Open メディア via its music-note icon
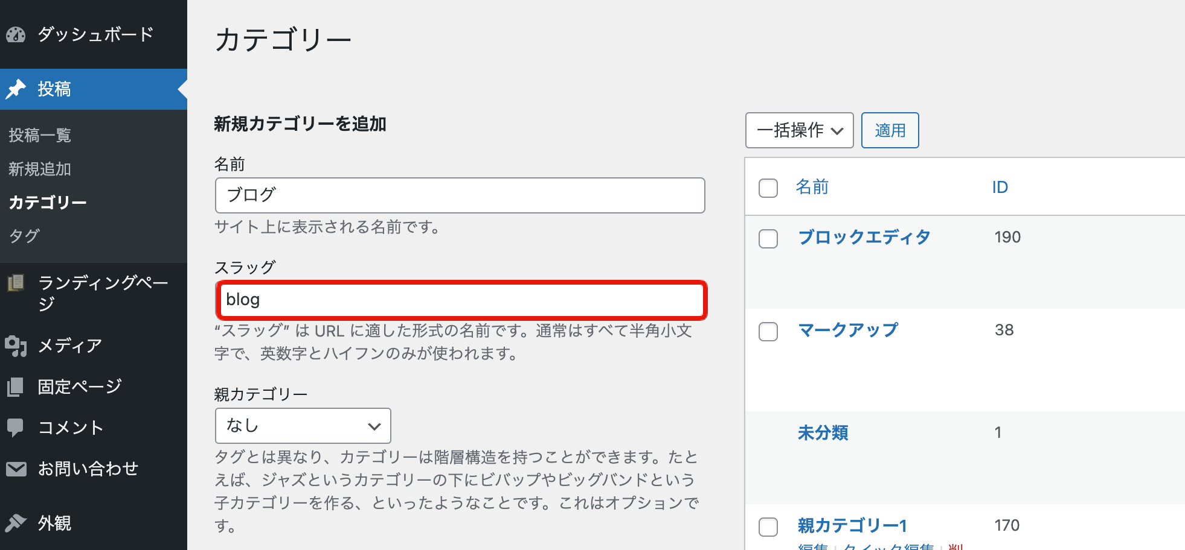This screenshot has height=550, width=1185. [x=16, y=346]
